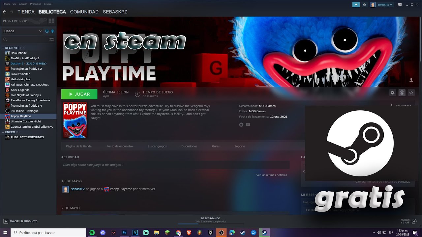Screen dimensions: 422x237
Task: Open Spotify from the taskbar
Action: pos(92,233)
